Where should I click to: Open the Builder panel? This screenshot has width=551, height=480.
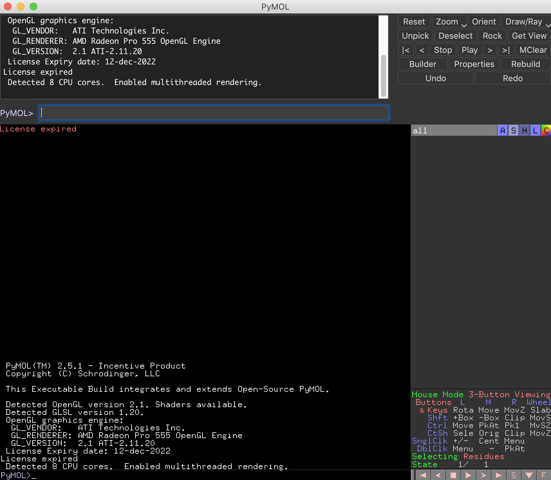[423, 64]
